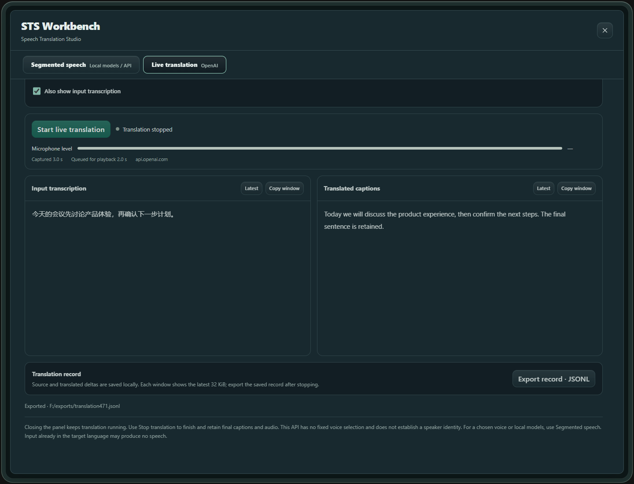The width and height of the screenshot is (634, 484).
Task: Click the Chinese input transcription text
Action: [x=104, y=214]
